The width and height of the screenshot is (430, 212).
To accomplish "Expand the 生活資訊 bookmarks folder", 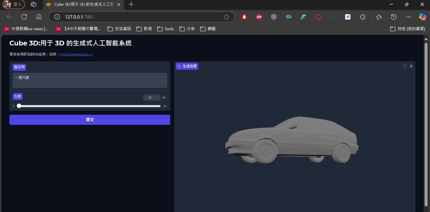I will coord(119,29).
